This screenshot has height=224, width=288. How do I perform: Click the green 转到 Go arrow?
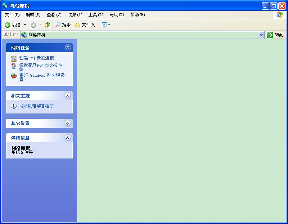[x=270, y=35]
